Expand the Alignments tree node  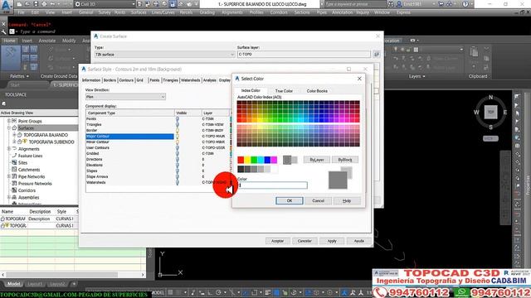point(9,149)
